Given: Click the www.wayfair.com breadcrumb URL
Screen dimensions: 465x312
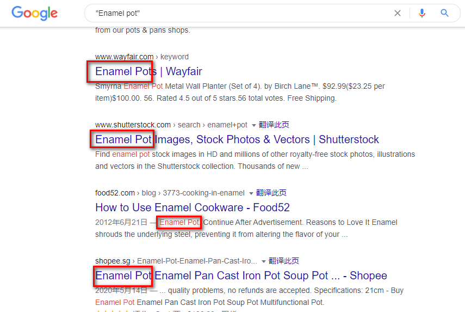Looking at the screenshot, I should click(x=142, y=57).
